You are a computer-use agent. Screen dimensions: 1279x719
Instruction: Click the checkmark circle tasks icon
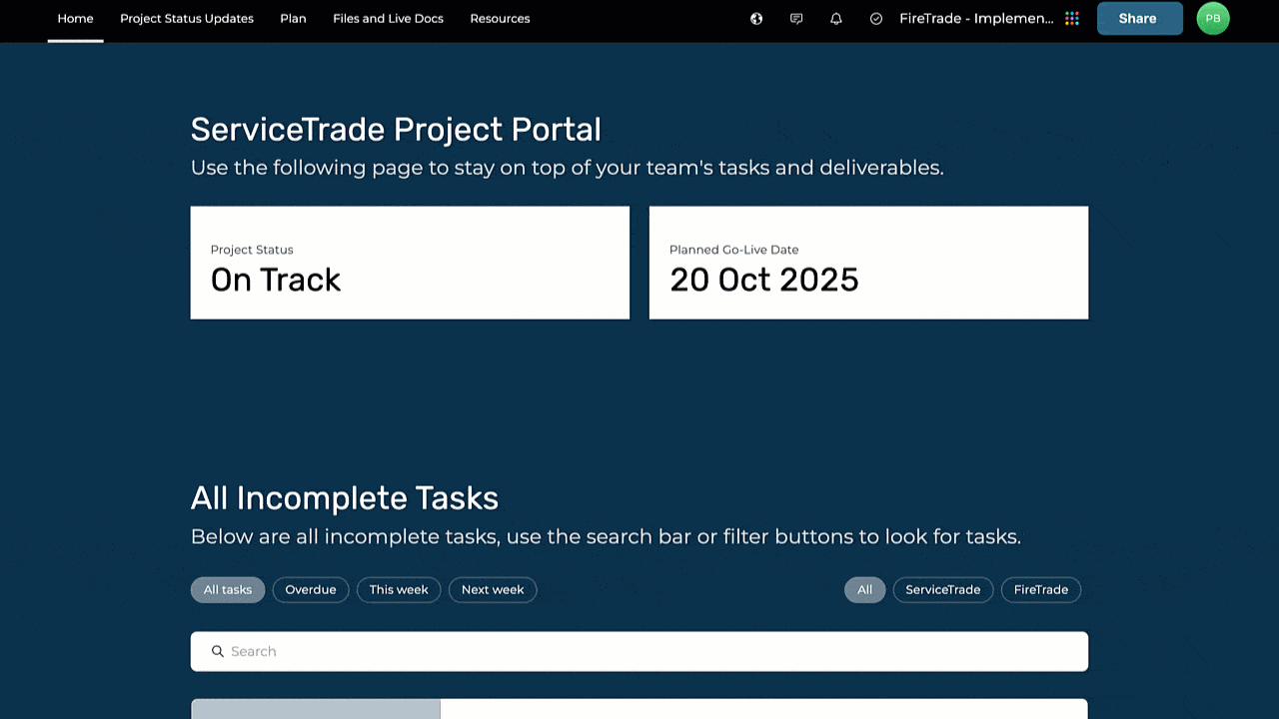876,18
